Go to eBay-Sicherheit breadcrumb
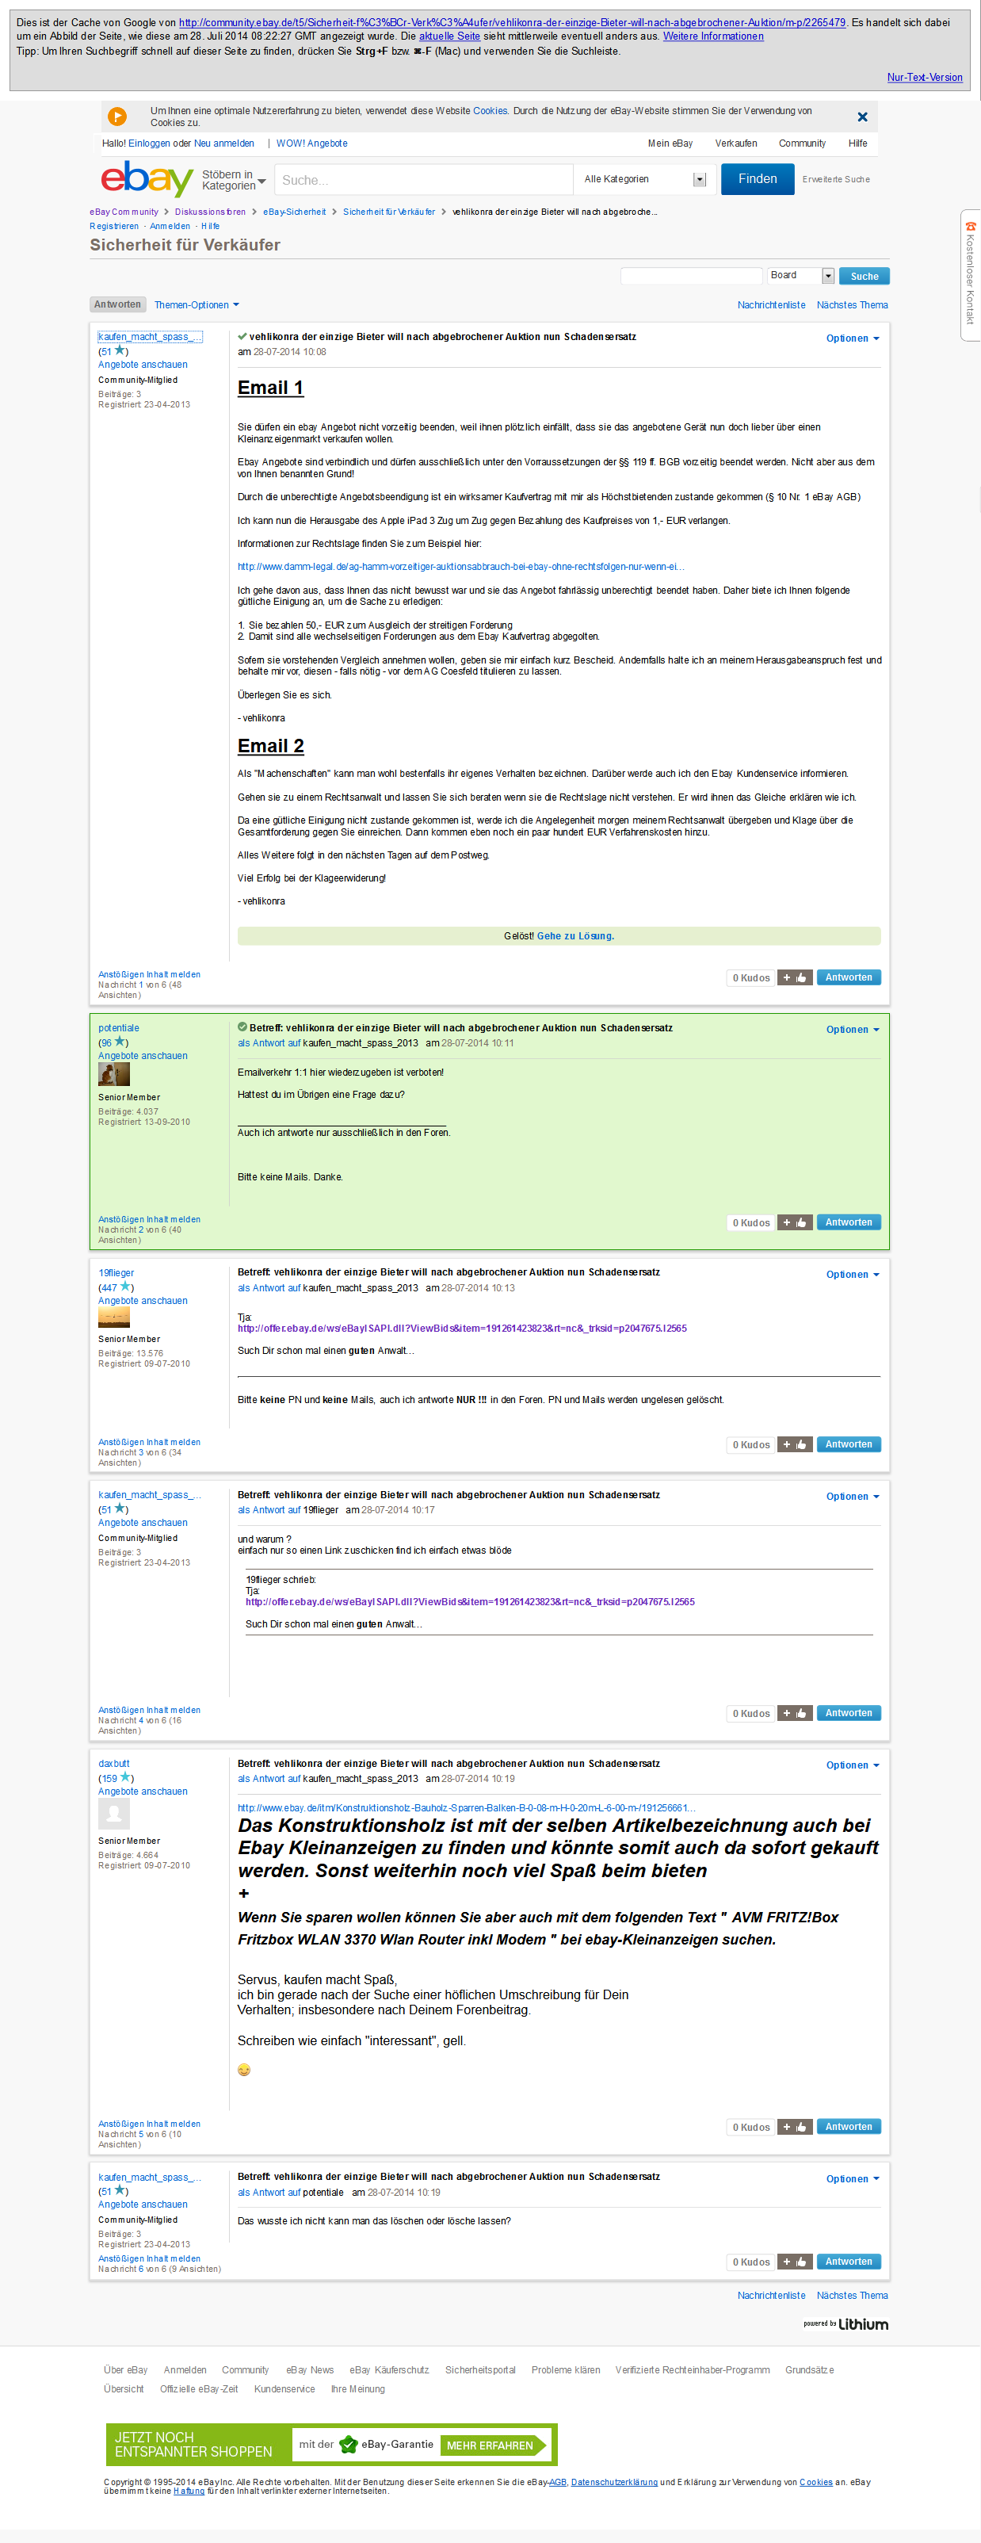981x2543 pixels. pyautogui.click(x=294, y=212)
